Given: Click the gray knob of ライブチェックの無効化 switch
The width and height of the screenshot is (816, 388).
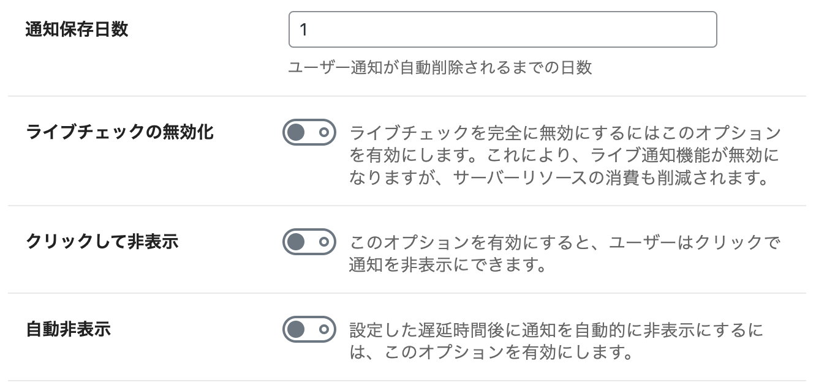Looking at the screenshot, I should (296, 132).
